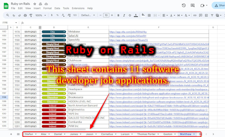Viewport: 225px width, 137px height.
Task: Start a Meet call camera icon
Action: coord(202,5)
